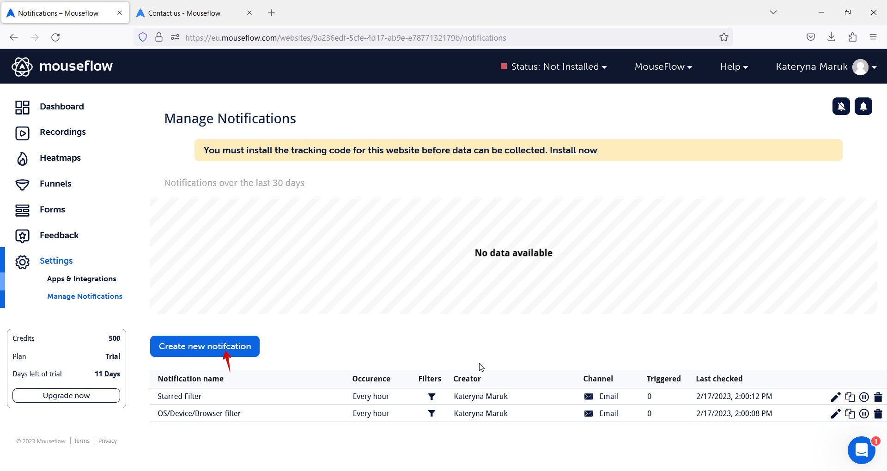Screen dimensions: 887x471
Task: List all open browser tabs
Action: click(x=773, y=12)
